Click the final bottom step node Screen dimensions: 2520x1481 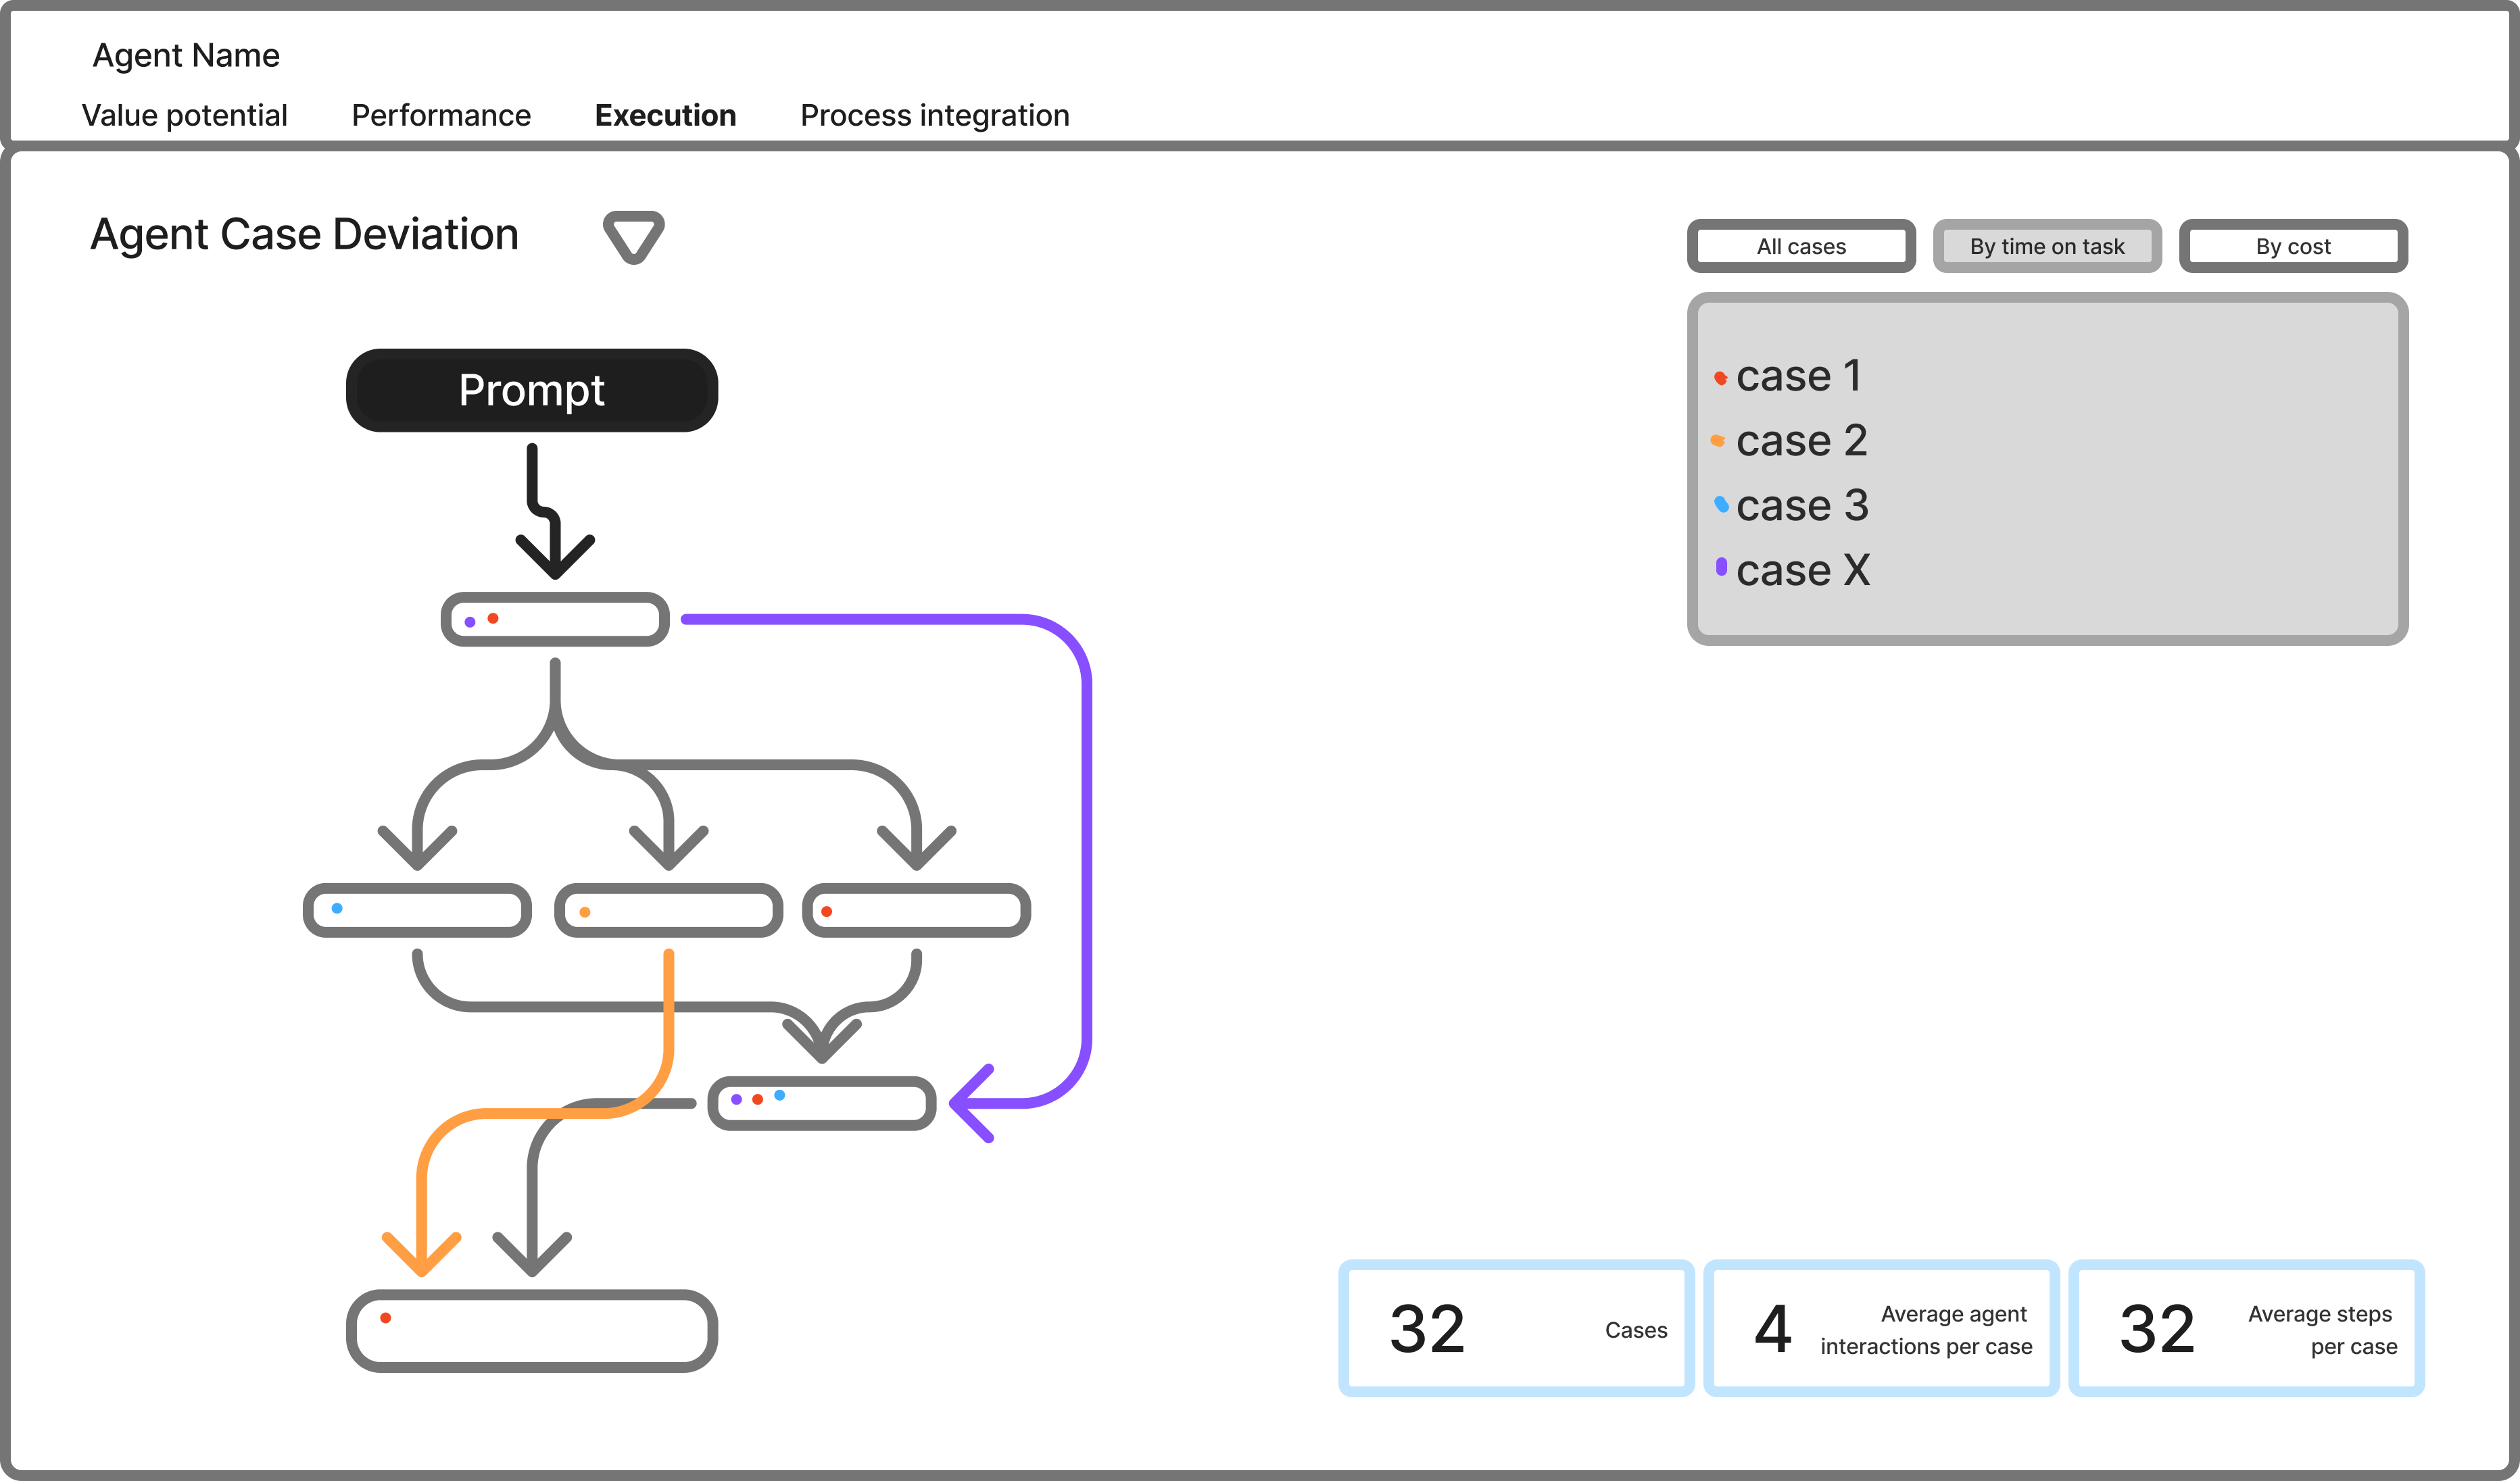pyautogui.click(x=531, y=1330)
